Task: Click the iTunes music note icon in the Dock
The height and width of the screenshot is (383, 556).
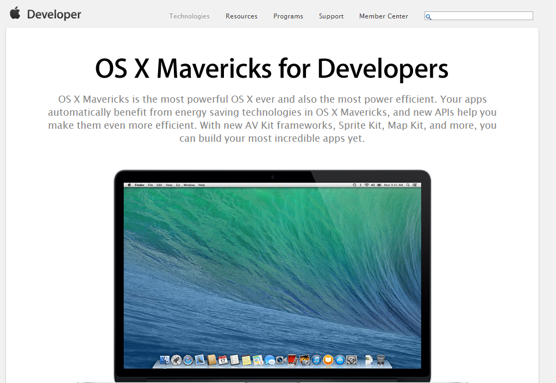Action: click(x=317, y=360)
